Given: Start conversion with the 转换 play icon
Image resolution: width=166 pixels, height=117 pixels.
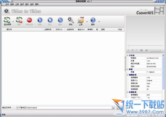Looking at the screenshot, I should 40,20.
